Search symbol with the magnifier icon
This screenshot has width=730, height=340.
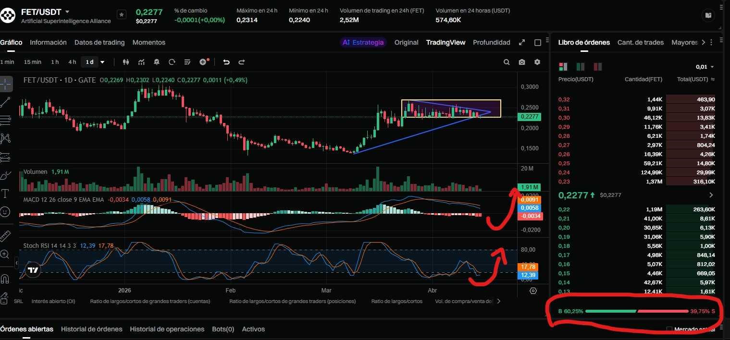click(507, 62)
